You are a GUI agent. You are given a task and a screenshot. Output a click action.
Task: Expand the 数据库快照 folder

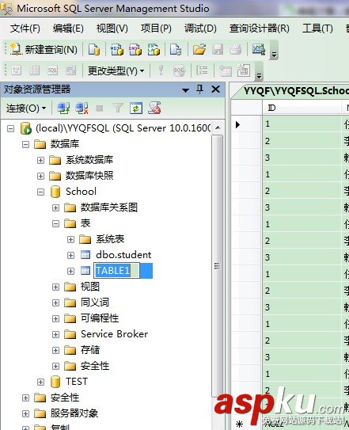tap(40, 176)
